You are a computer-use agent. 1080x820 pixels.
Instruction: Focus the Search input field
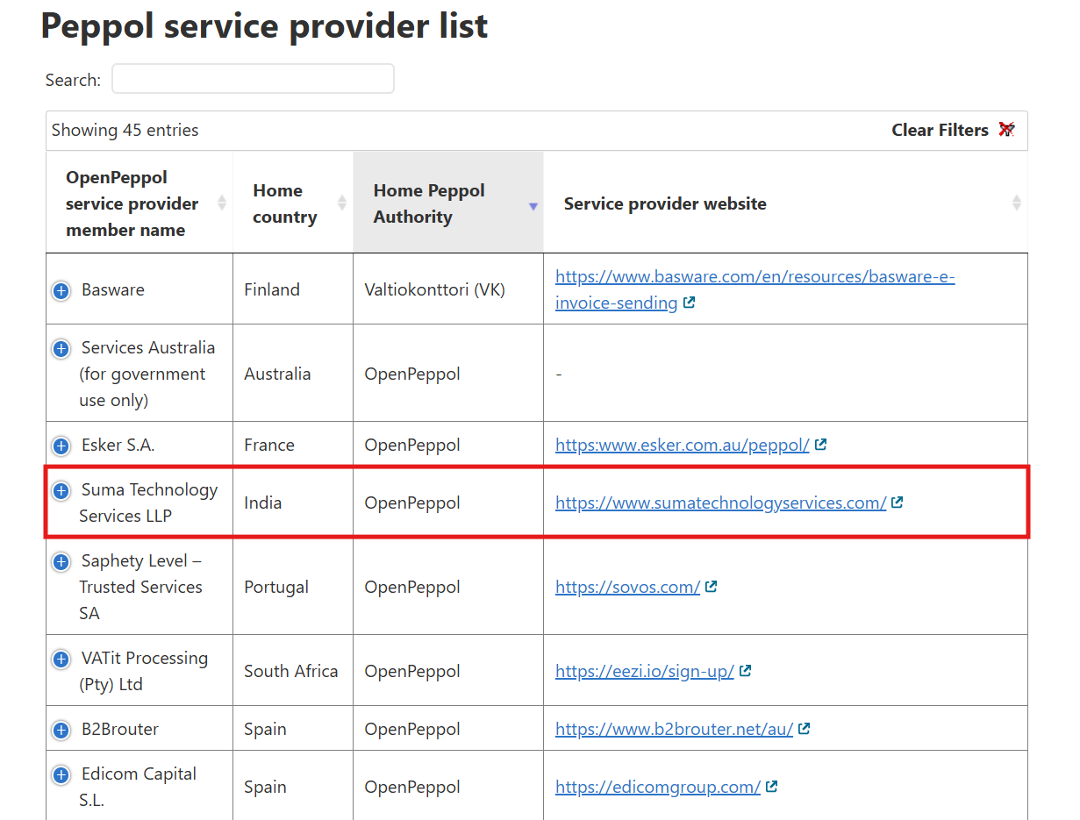point(253,79)
